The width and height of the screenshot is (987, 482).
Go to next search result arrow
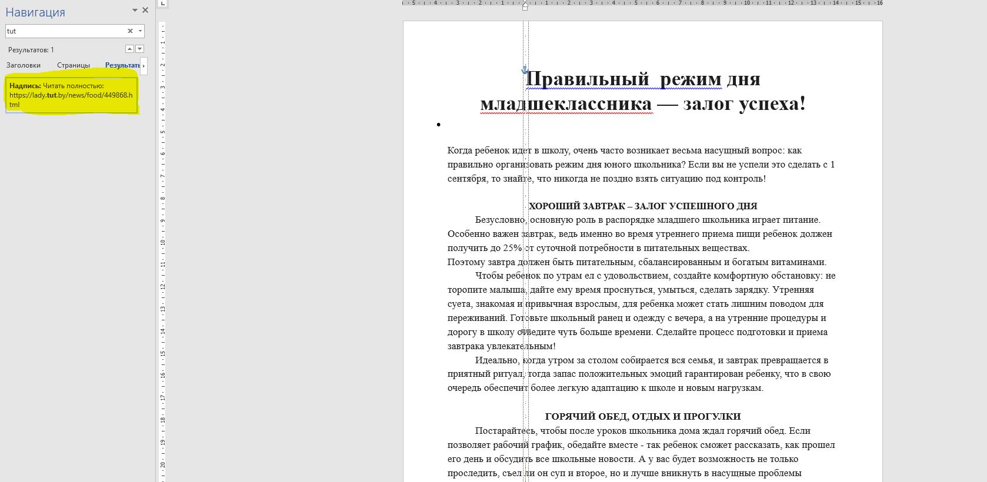139,49
